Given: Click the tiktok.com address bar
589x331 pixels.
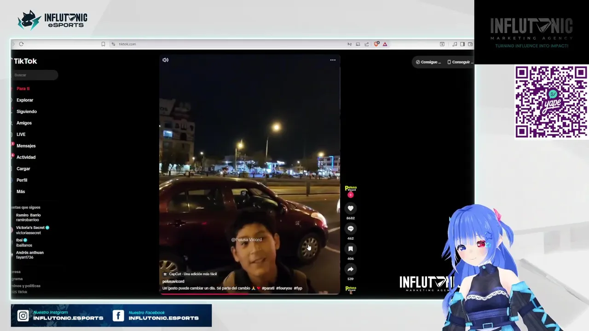Looking at the screenshot, I should [x=127, y=44].
